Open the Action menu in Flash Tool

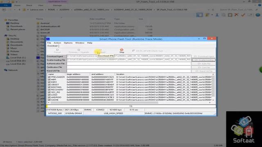(57, 43)
